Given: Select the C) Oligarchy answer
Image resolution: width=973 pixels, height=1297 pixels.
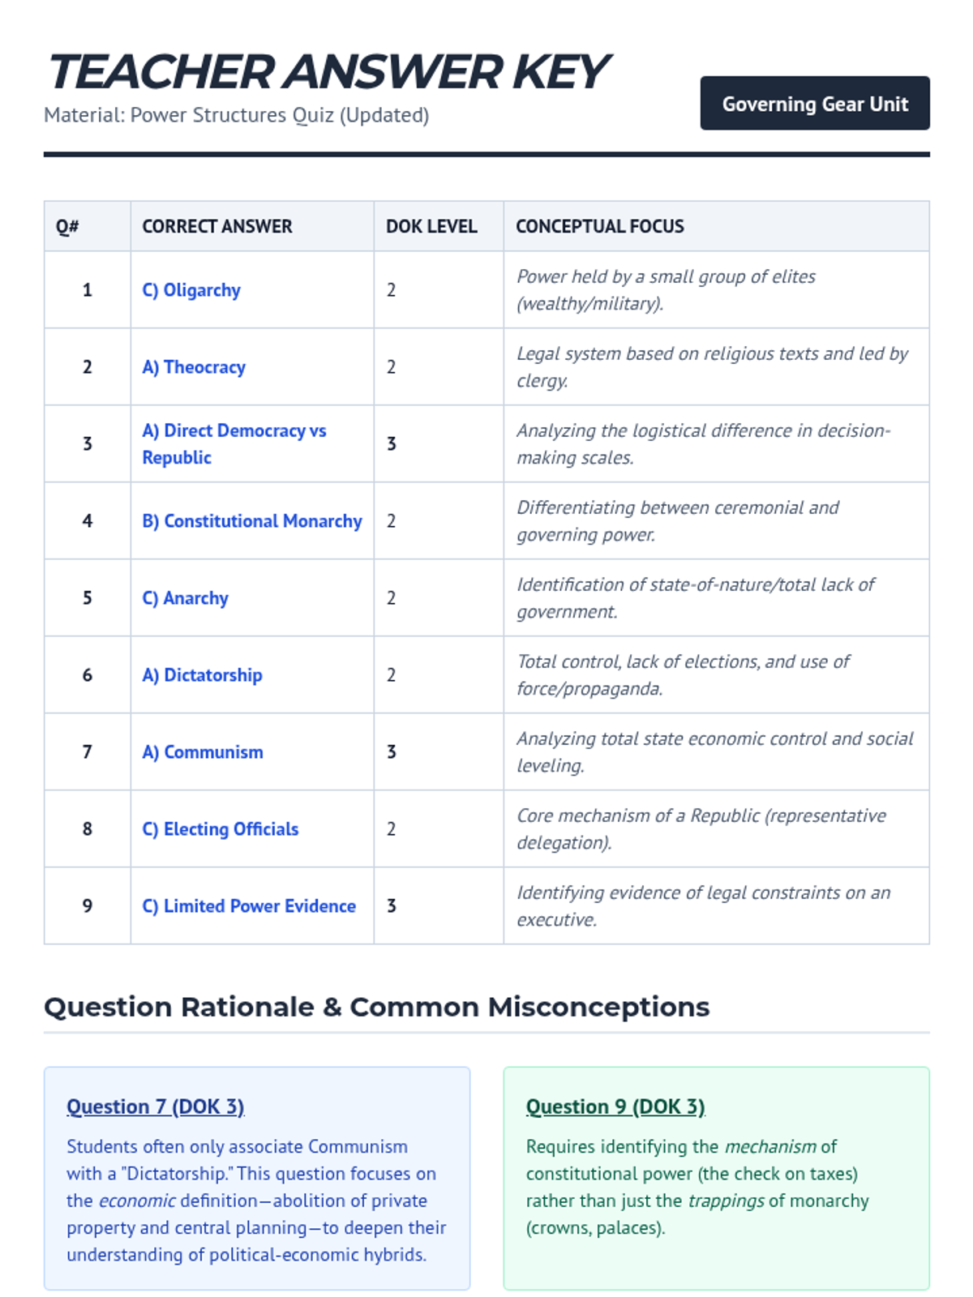Looking at the screenshot, I should pyautogui.click(x=191, y=290).
